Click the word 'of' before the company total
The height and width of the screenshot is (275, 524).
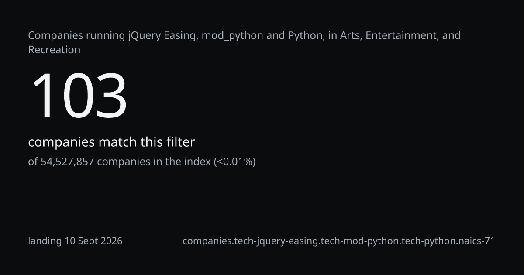pyautogui.click(x=33, y=162)
